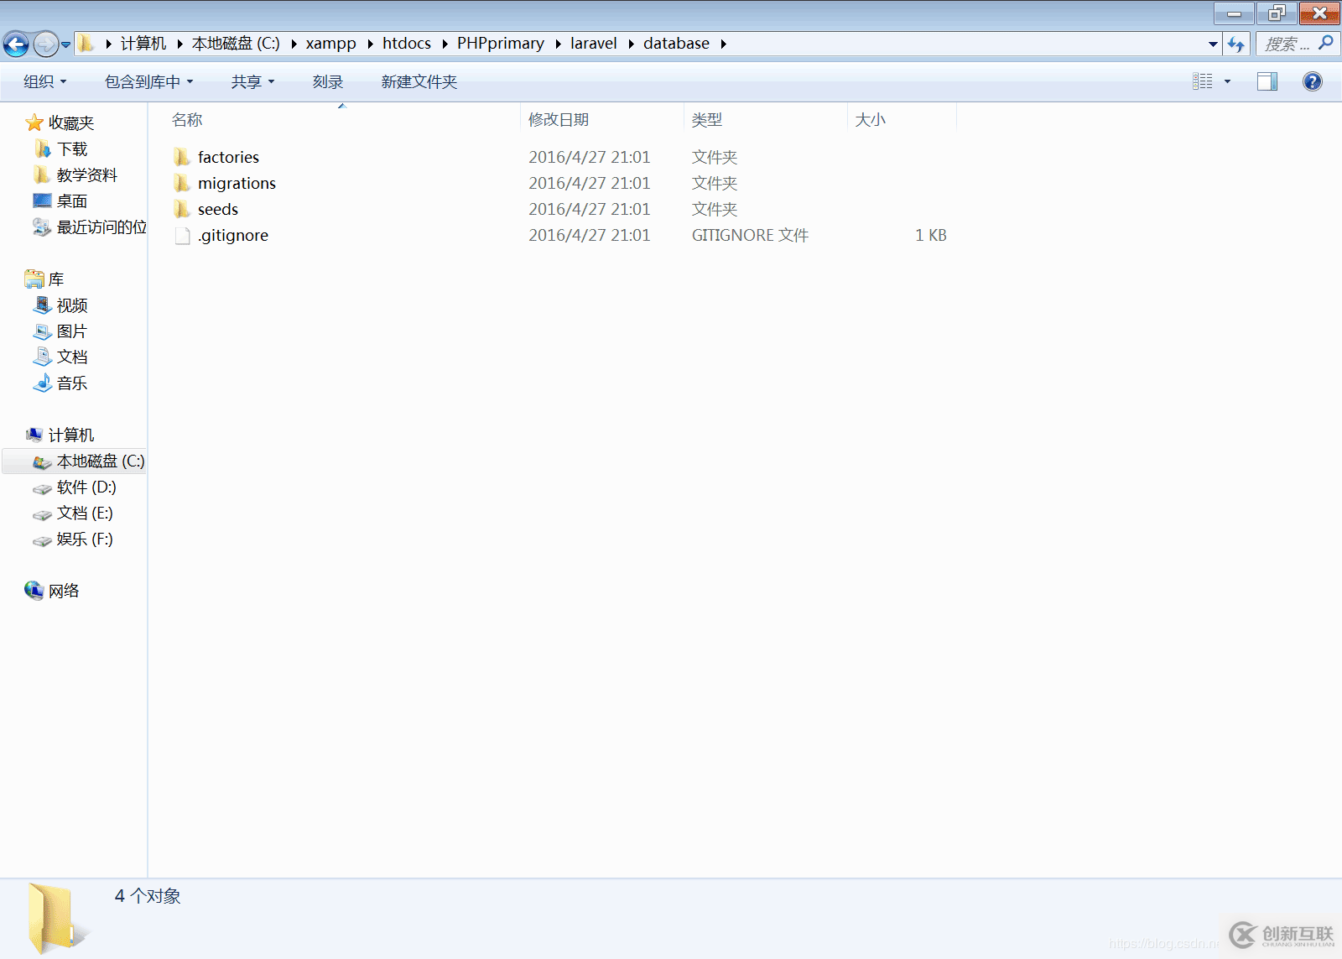
Task: Sort the list by the 名称 column header
Action: (187, 120)
